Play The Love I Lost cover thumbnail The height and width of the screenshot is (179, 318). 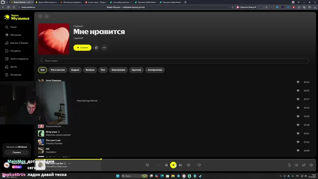tap(41, 142)
